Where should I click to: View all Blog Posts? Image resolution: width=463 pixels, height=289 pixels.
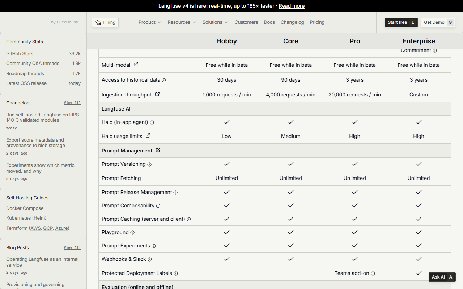pyautogui.click(x=72, y=248)
